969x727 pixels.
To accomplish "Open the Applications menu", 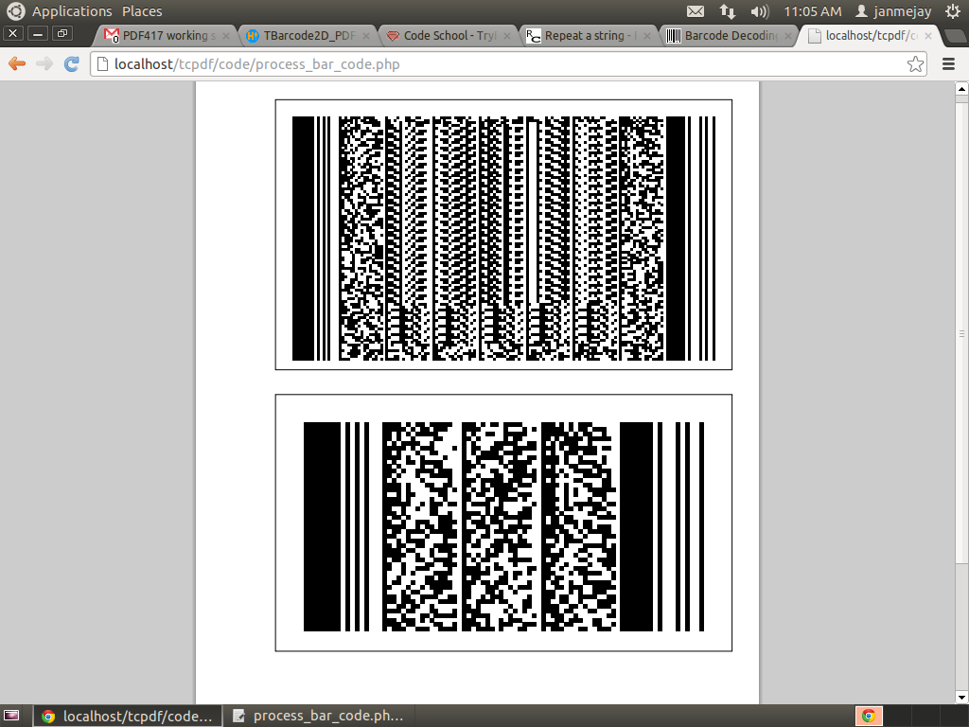I will tap(72, 11).
